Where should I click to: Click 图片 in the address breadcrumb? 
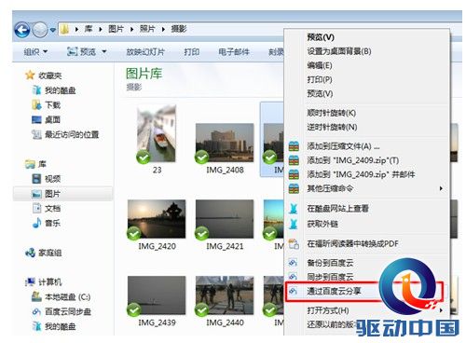coord(116,29)
